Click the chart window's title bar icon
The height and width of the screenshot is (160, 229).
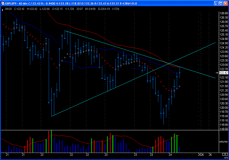(x=3, y=3)
